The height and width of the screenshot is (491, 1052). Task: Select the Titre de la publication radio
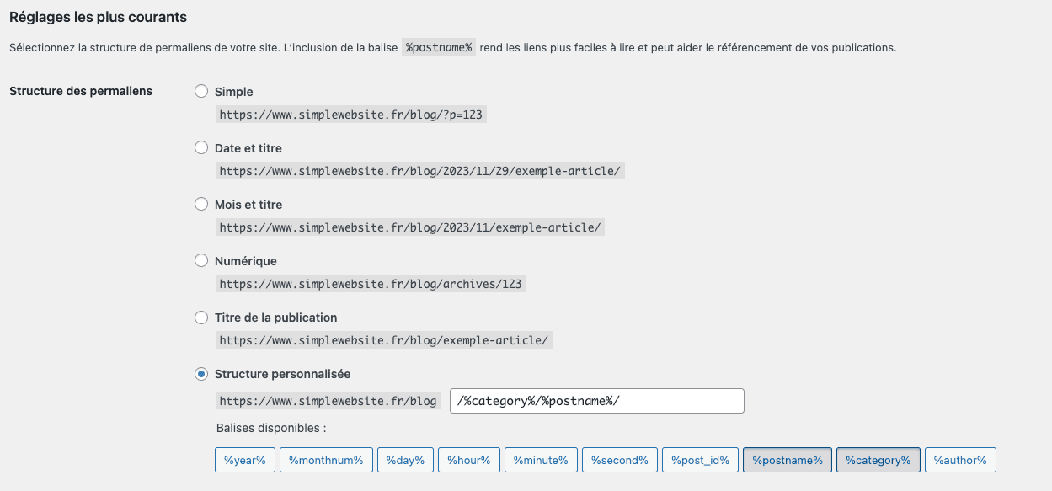[x=201, y=318]
